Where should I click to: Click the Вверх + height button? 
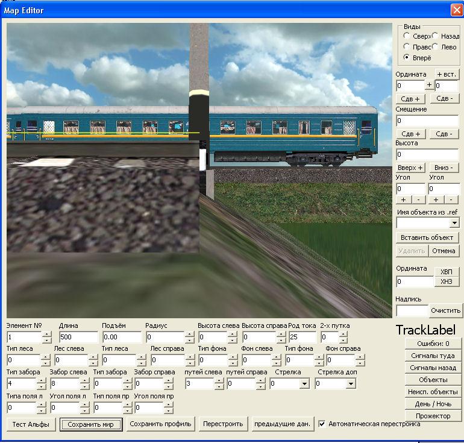pos(410,167)
